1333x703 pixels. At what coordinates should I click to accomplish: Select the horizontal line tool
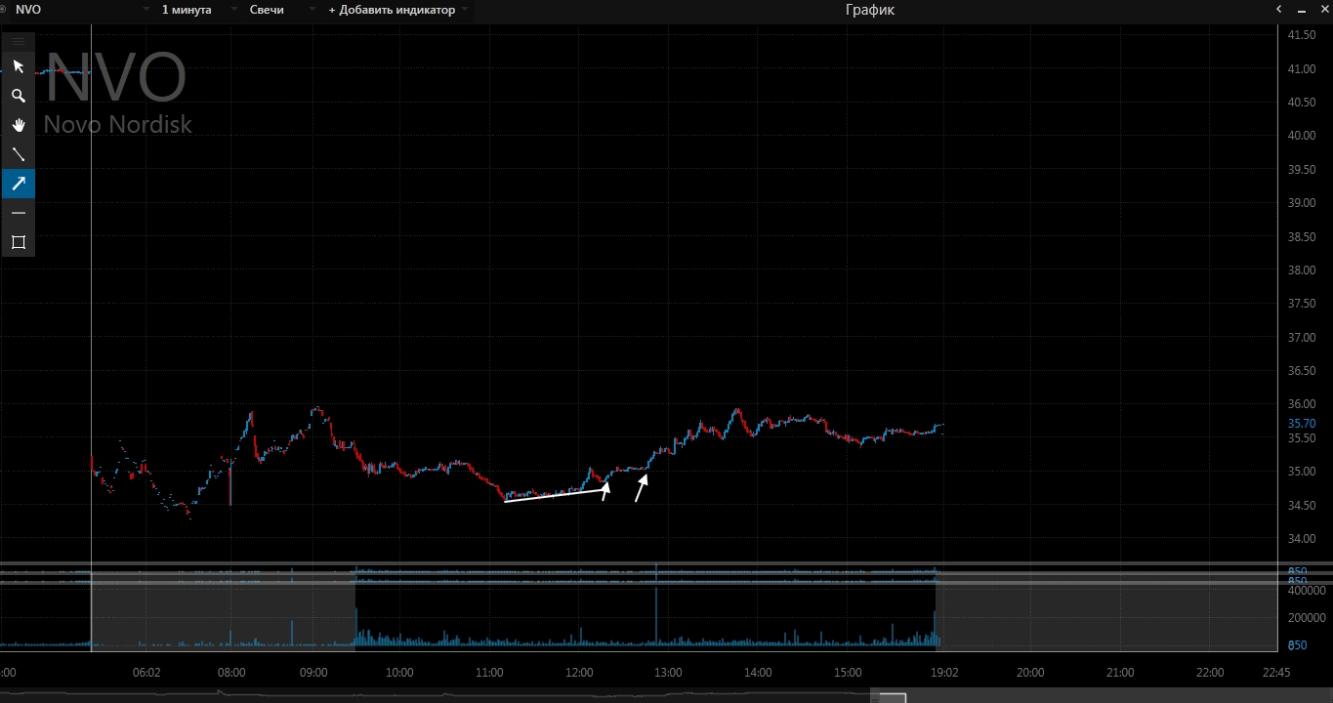(x=18, y=213)
